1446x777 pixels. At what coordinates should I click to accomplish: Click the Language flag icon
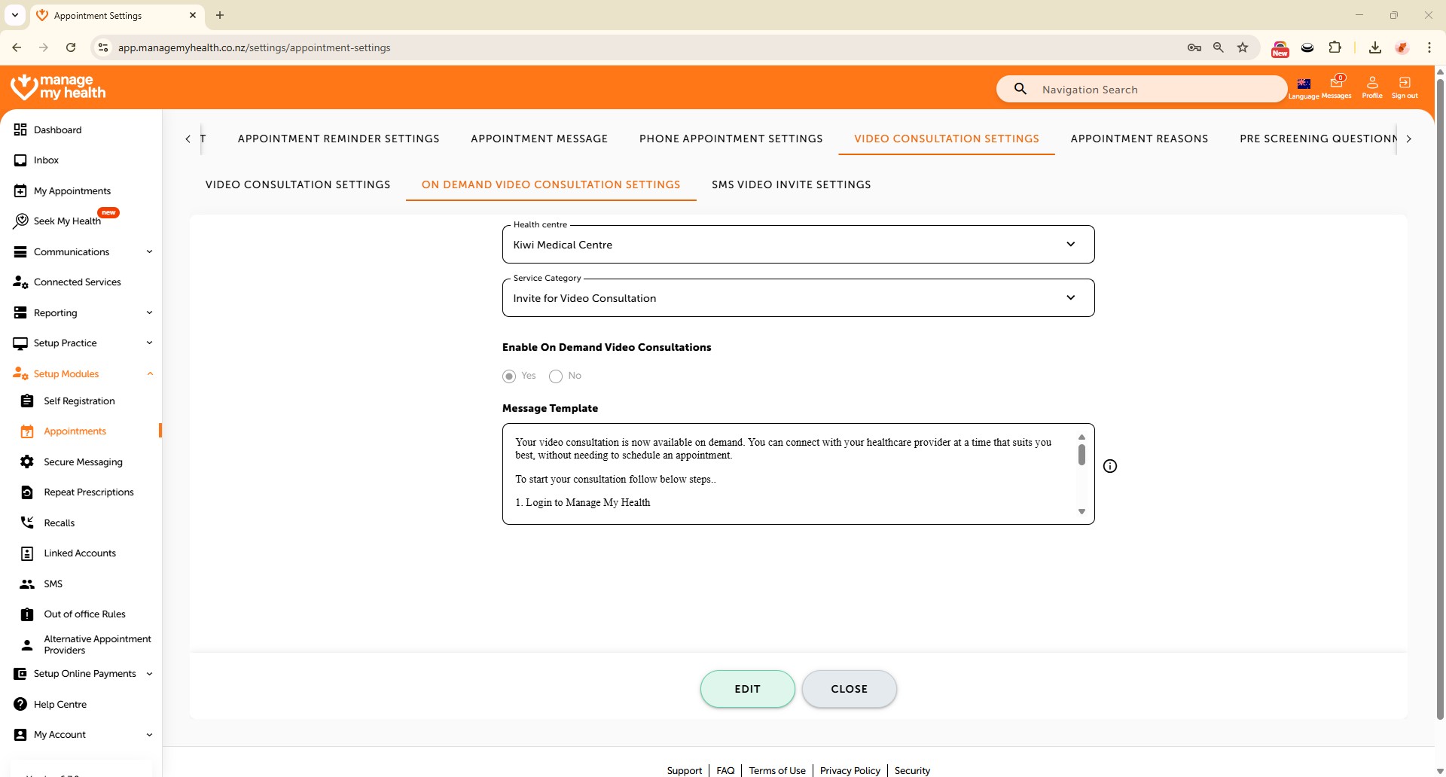point(1304,85)
